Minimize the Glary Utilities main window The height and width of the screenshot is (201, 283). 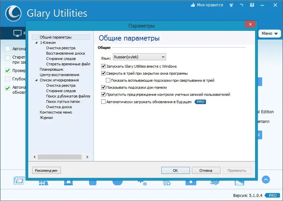click(262, 5)
